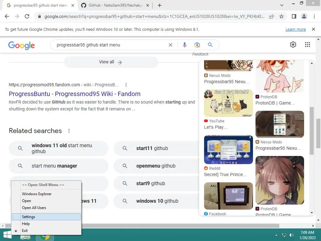
Task: Open ProgressBuntu Progressmod95 Wiki result
Action: click(x=75, y=94)
